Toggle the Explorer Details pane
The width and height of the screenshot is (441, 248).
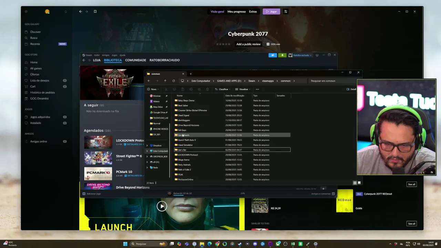click(x=351, y=89)
